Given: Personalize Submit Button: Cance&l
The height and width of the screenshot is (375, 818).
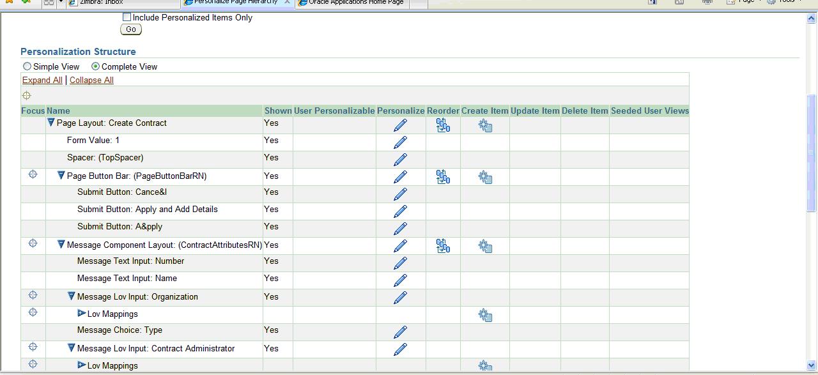Looking at the screenshot, I should tap(400, 194).
